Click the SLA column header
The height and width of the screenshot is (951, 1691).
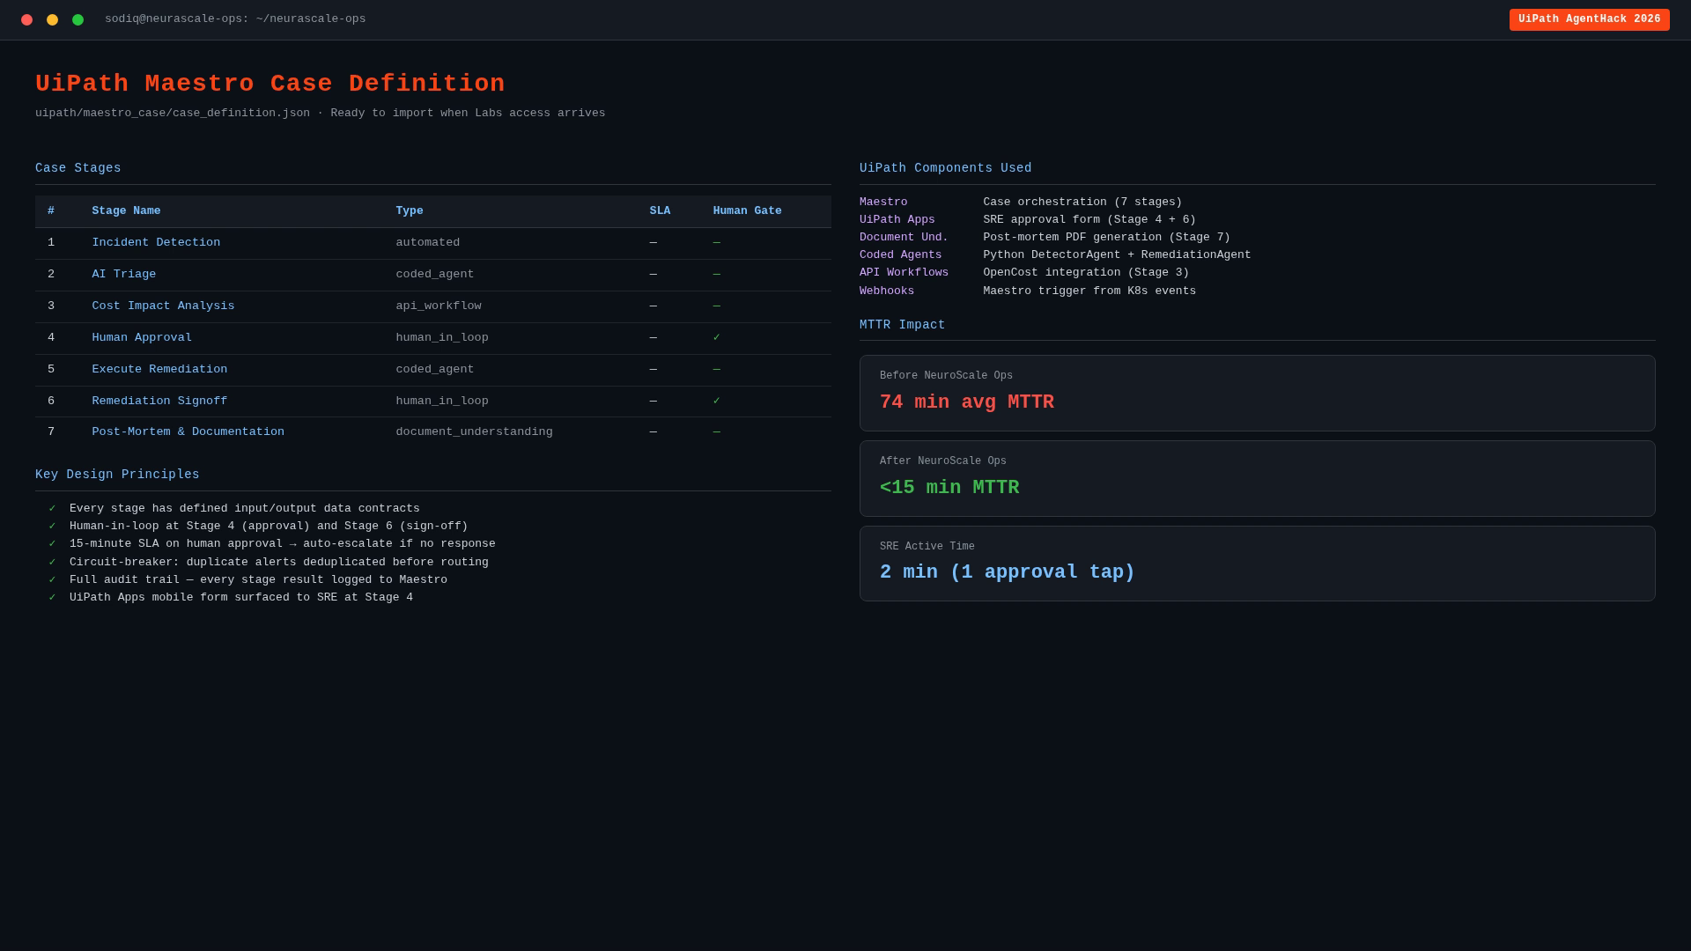660,211
